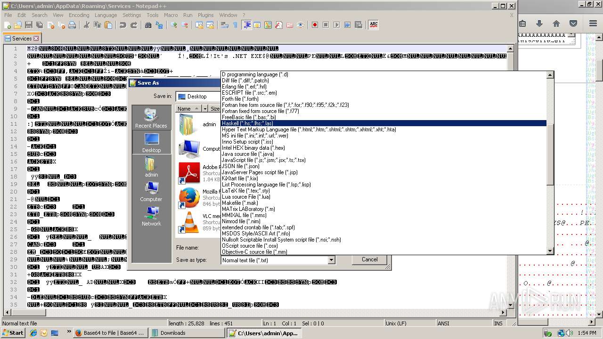
Task: Click the Undo arrow icon
Action: [123, 25]
